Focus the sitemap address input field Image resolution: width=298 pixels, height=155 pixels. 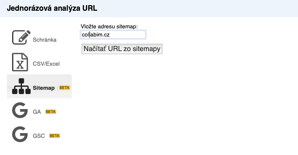113,35
